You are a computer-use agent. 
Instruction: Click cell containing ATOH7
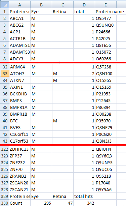[20, 73]
